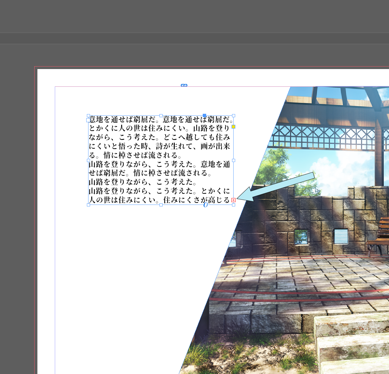Click the red overset text plus icon

(234, 200)
